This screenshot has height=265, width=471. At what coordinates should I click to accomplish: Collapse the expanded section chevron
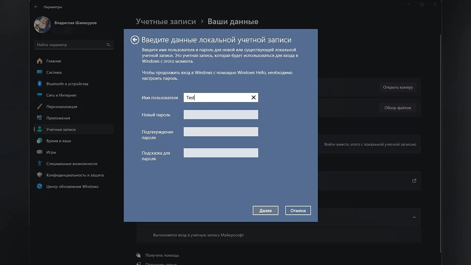coord(414,217)
